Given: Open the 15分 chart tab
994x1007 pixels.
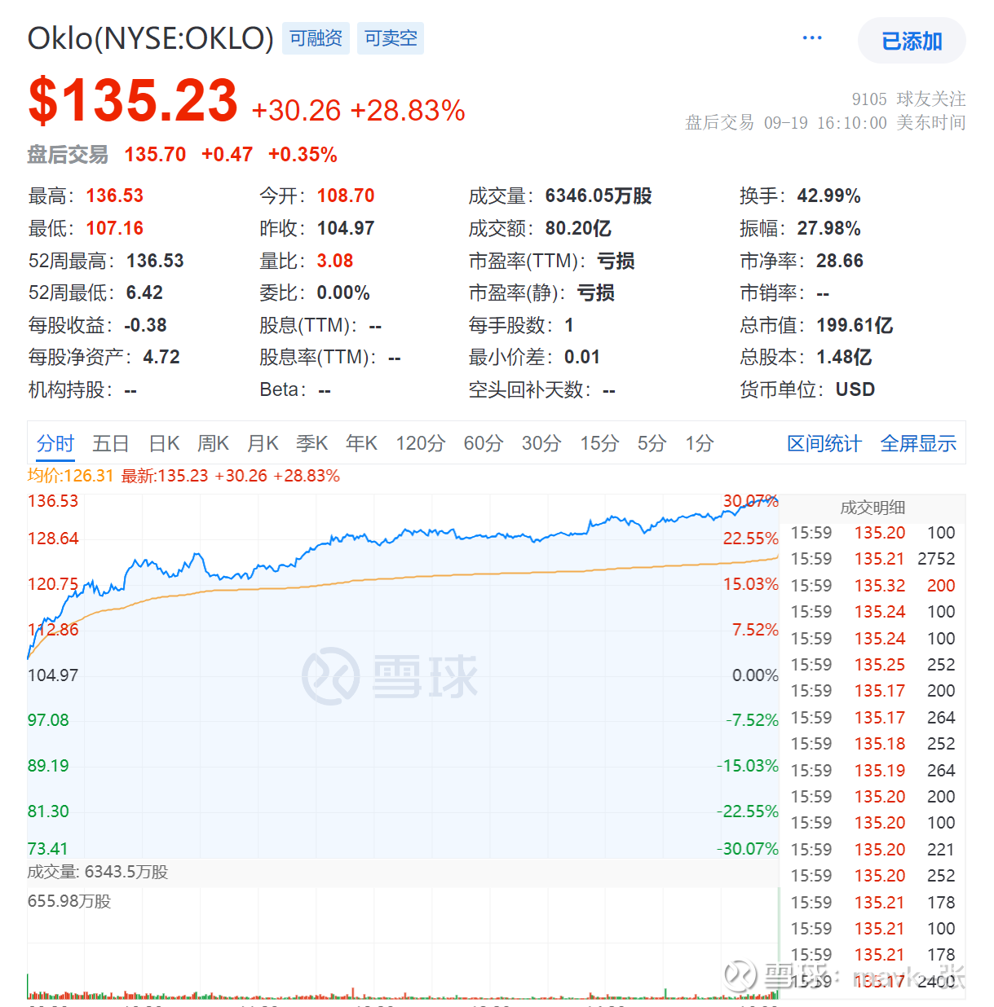Looking at the screenshot, I should [x=599, y=443].
